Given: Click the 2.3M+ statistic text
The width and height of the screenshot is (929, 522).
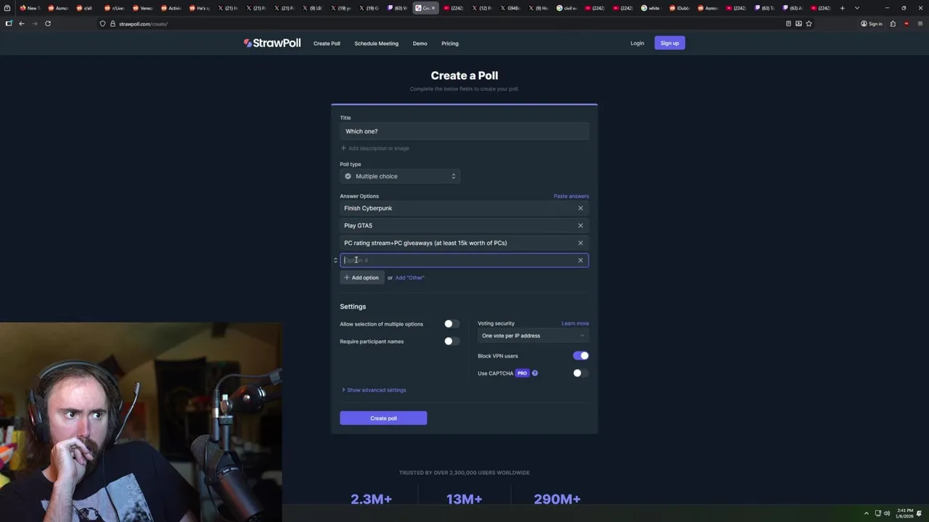Looking at the screenshot, I should pyautogui.click(x=371, y=499).
